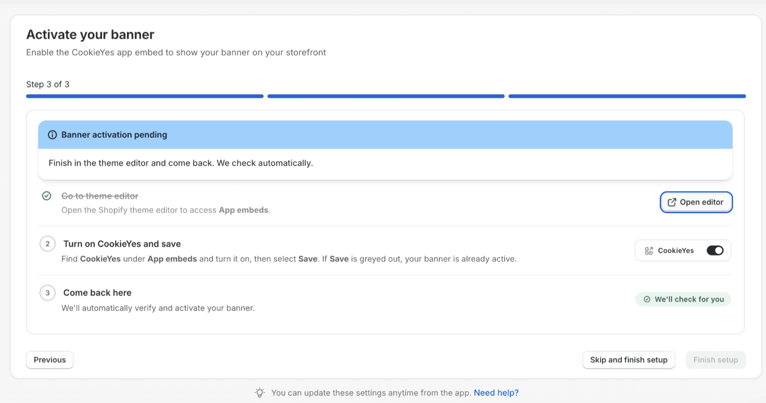
Task: Click the external-link icon in Open editor
Action: 672,202
